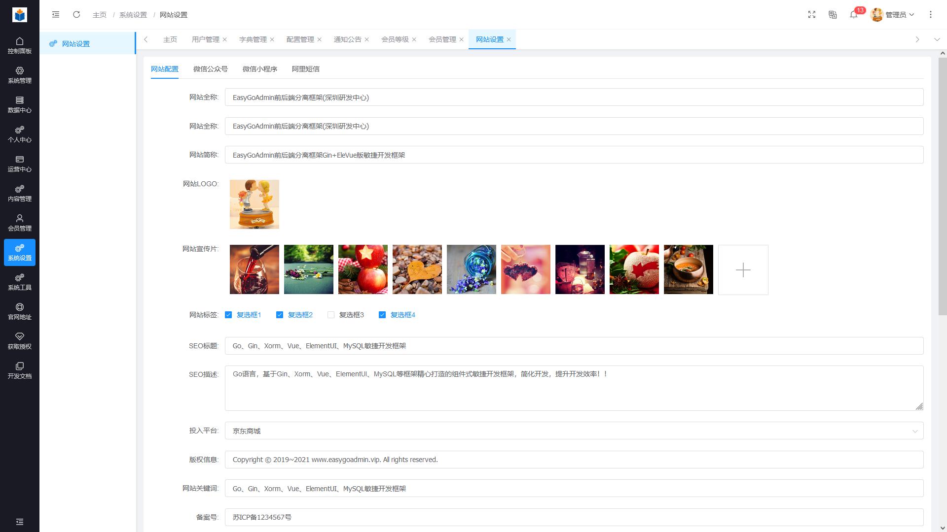The image size is (947, 532).
Task: Open the 系统设置 breadcrumb link
Action: [132, 15]
